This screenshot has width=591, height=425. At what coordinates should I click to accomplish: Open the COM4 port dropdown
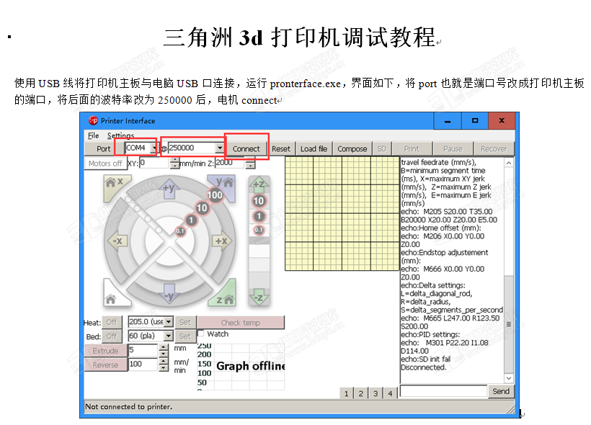[154, 148]
